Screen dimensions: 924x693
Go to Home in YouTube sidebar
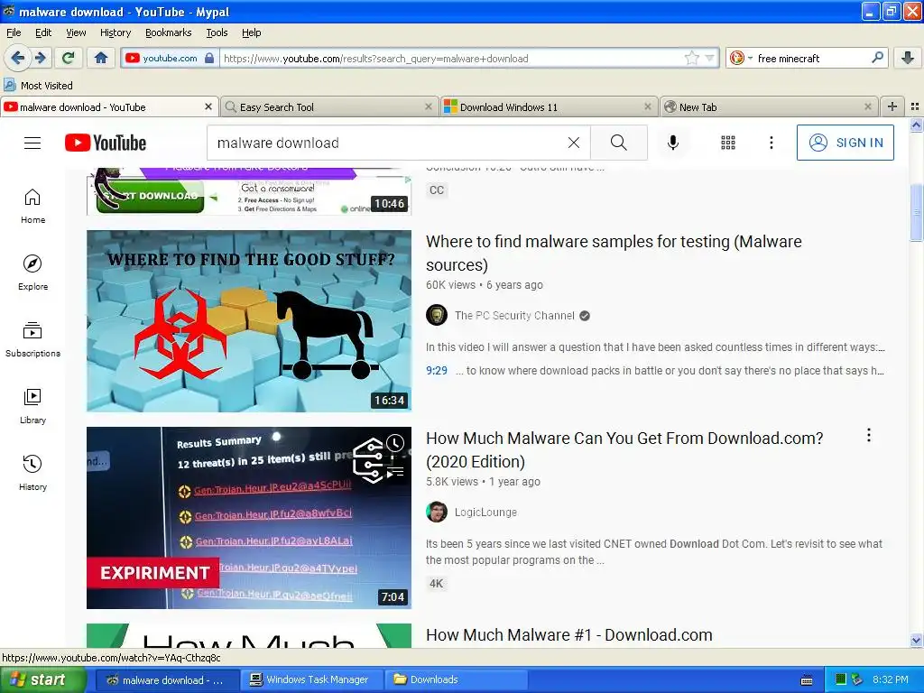32,207
